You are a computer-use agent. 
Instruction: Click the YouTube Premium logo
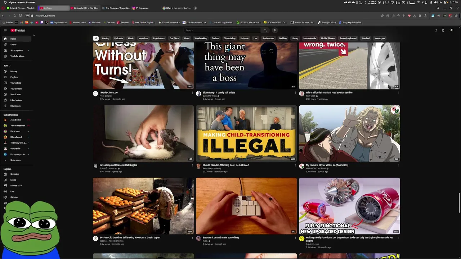[x=18, y=30]
